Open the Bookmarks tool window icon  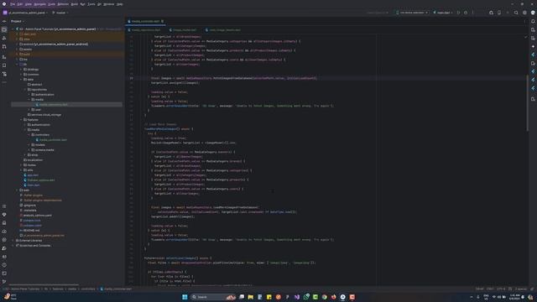click(x=4, y=65)
